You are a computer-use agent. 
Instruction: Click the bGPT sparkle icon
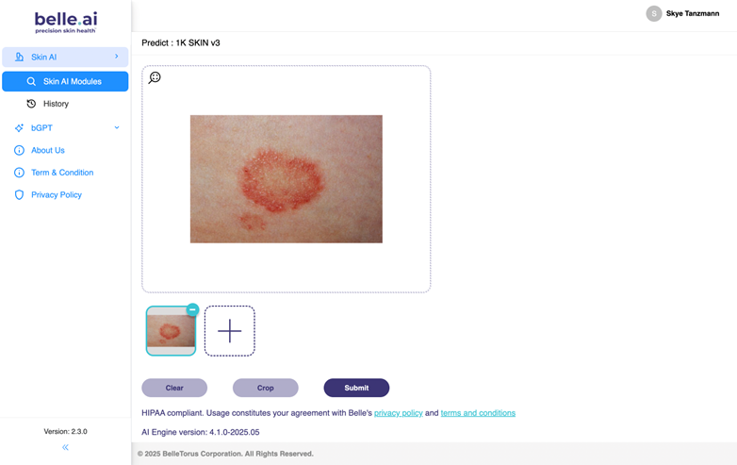pyautogui.click(x=19, y=128)
